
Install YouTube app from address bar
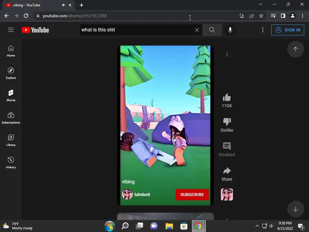tap(242, 16)
